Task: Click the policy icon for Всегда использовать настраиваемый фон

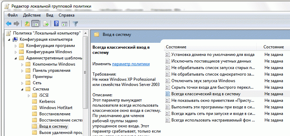Action: pyautogui.click(x=168, y=120)
